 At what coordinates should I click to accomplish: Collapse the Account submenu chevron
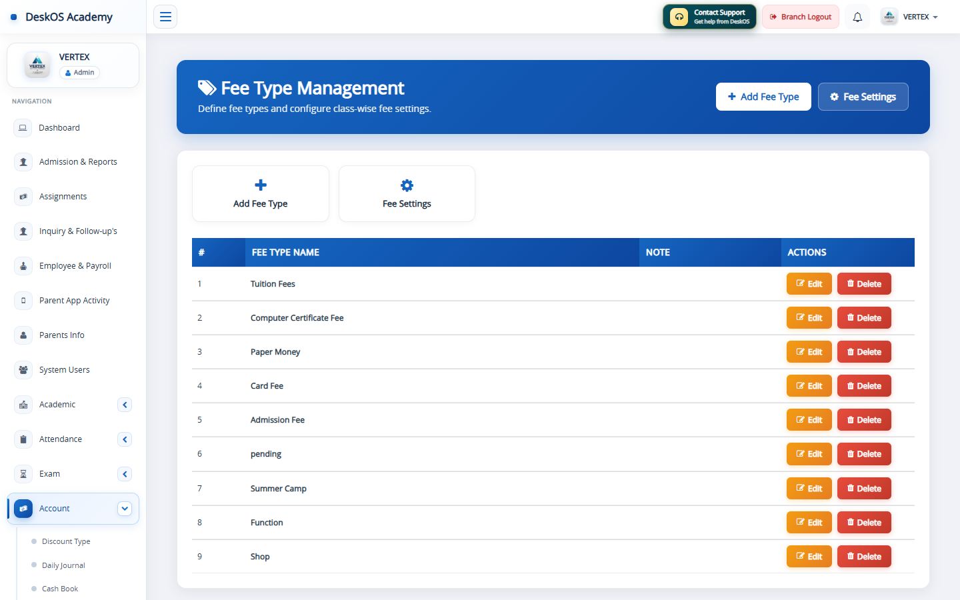click(x=125, y=509)
